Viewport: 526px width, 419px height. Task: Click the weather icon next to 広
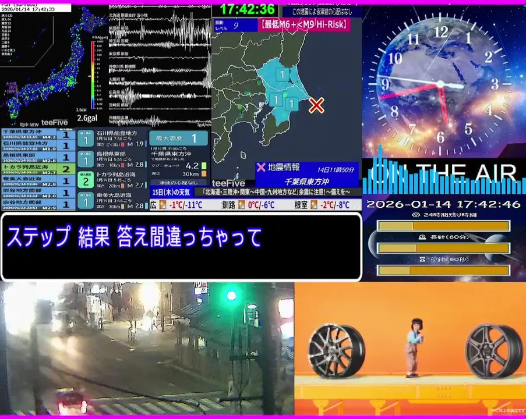click(x=163, y=204)
